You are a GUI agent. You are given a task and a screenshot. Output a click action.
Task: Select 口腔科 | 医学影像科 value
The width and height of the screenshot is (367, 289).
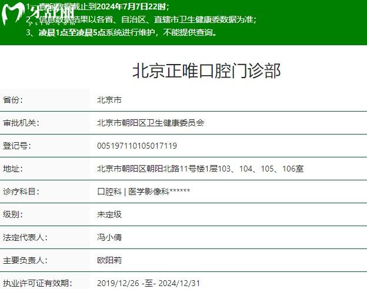pyautogui.click(x=144, y=191)
